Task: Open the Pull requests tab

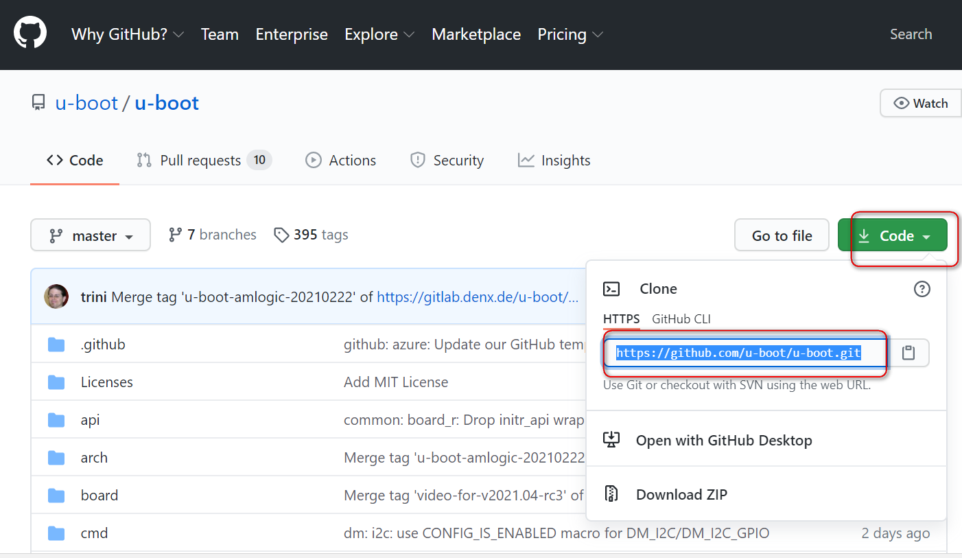Action: click(204, 161)
